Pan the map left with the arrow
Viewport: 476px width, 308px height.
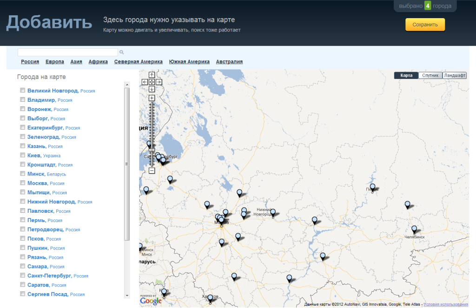tap(145, 82)
